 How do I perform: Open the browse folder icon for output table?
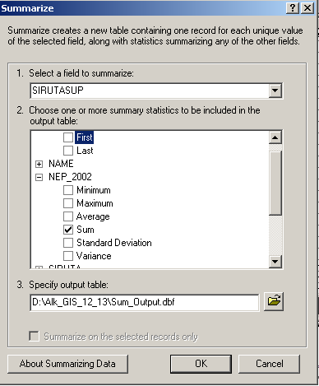[x=274, y=301]
